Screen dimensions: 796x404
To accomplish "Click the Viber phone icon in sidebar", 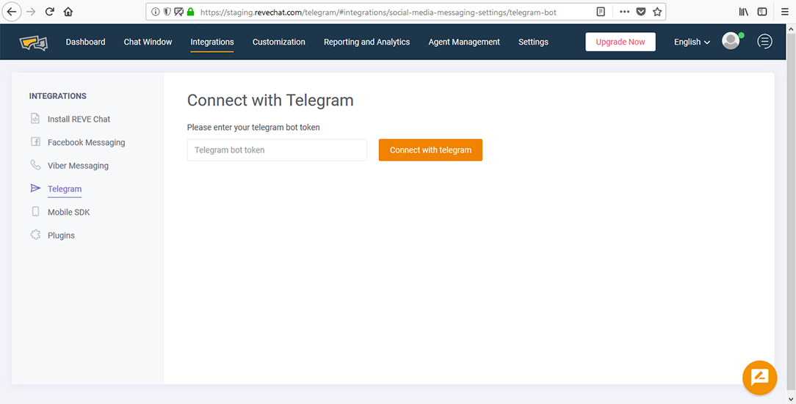I will (35, 165).
